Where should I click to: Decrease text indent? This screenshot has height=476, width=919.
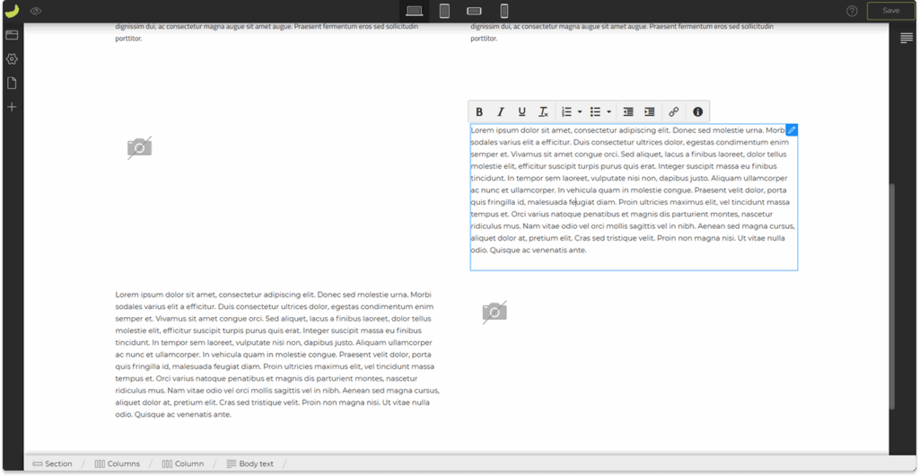coord(628,112)
